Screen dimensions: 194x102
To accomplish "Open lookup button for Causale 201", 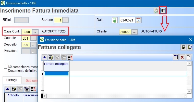I will [33, 38].
